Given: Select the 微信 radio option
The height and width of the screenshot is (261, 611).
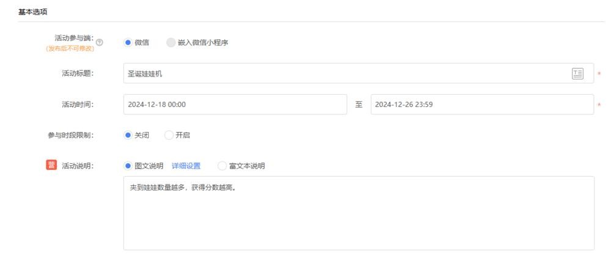Looking at the screenshot, I should pyautogui.click(x=128, y=42).
